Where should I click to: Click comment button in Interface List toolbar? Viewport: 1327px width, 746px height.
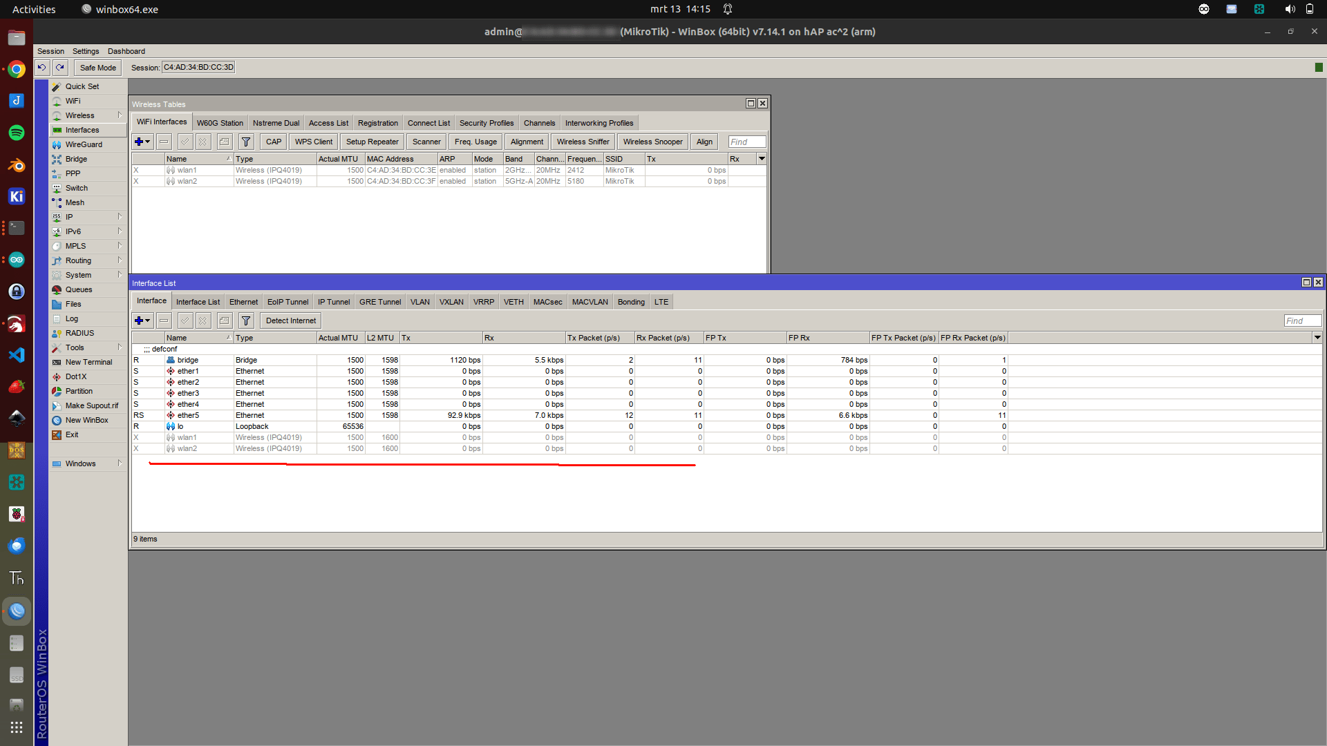(x=225, y=321)
